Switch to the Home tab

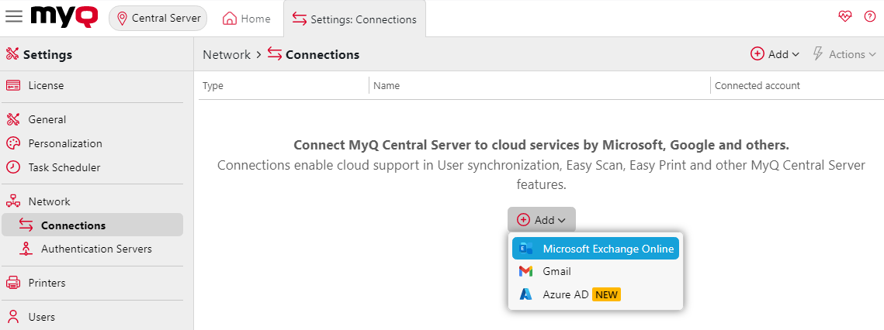(247, 19)
